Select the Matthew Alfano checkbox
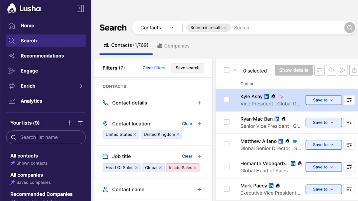 227,144
